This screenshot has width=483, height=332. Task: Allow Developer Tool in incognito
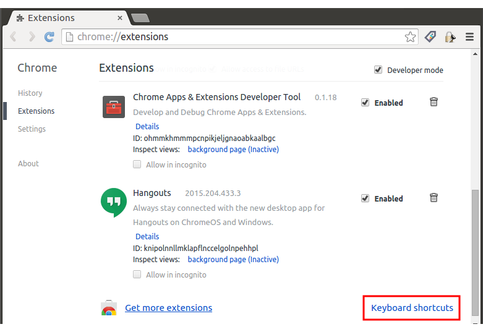[137, 164]
